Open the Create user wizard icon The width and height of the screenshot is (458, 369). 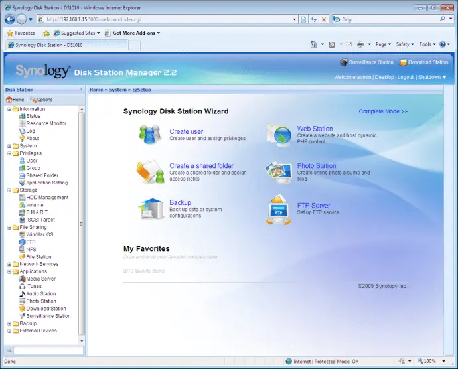[150, 135]
